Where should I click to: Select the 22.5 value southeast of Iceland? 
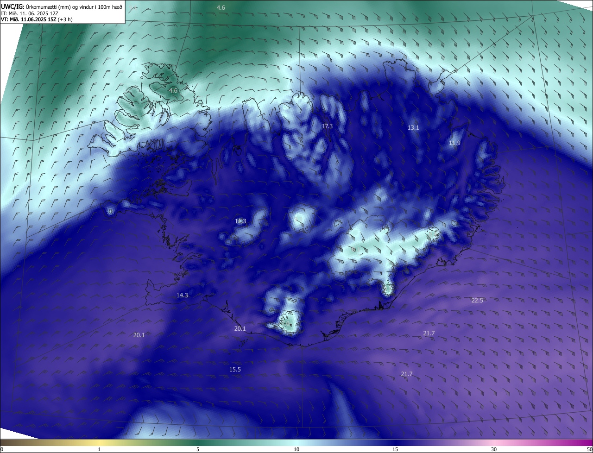tap(477, 300)
